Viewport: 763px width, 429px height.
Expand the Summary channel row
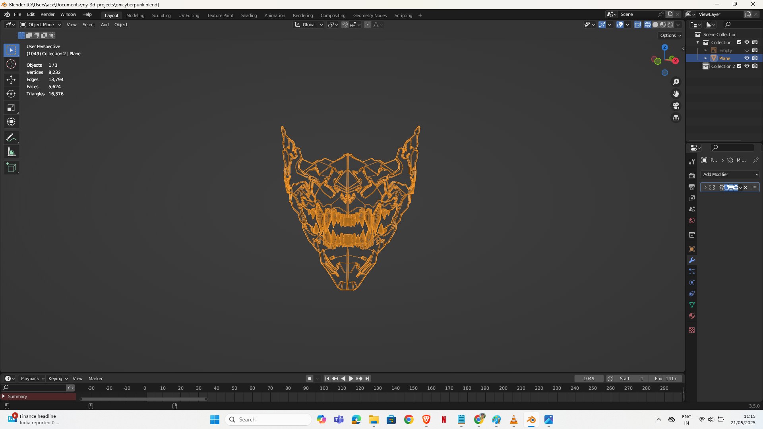4,396
